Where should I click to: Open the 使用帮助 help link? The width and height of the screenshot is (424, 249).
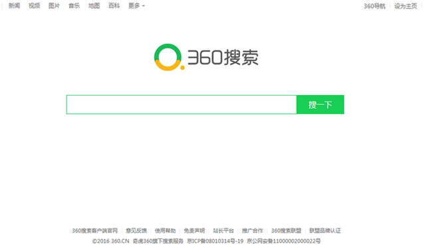pyautogui.click(x=165, y=230)
